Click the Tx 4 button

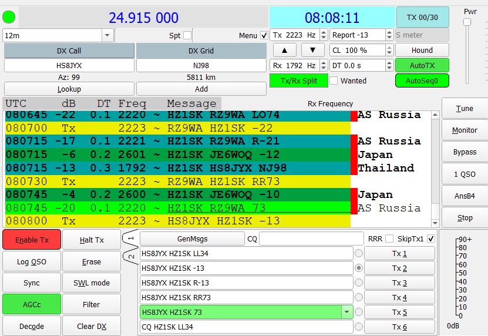click(399, 297)
